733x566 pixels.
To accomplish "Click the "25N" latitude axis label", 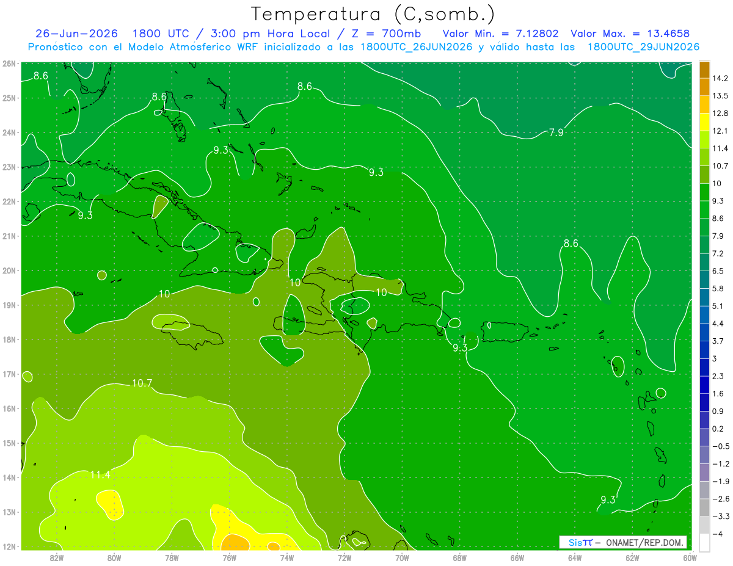I will pos(9,98).
